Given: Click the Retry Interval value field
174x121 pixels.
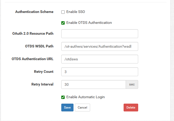Looking at the screenshot, I should (93, 84).
